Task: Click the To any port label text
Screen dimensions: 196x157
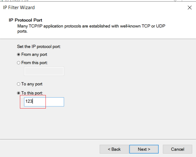Action: pyautogui.click(x=32, y=84)
